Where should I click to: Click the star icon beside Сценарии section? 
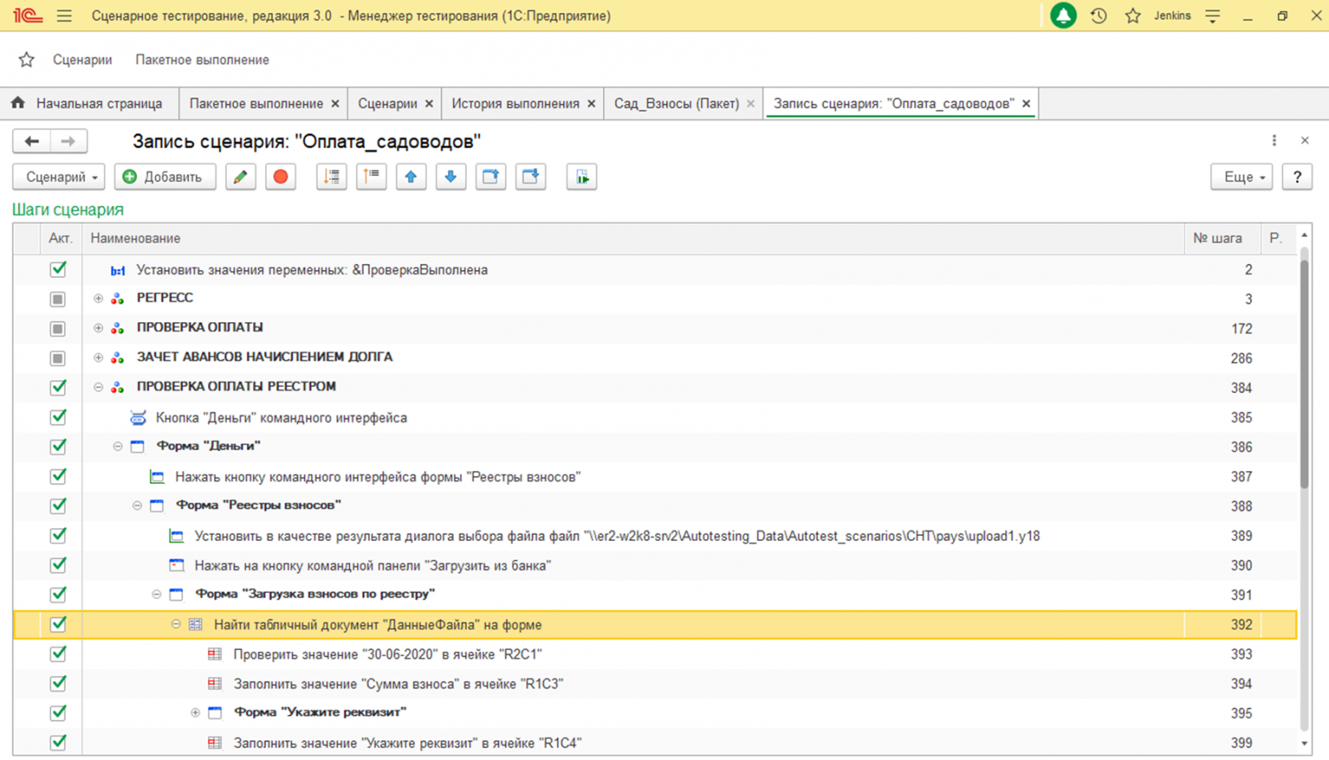pyautogui.click(x=26, y=60)
